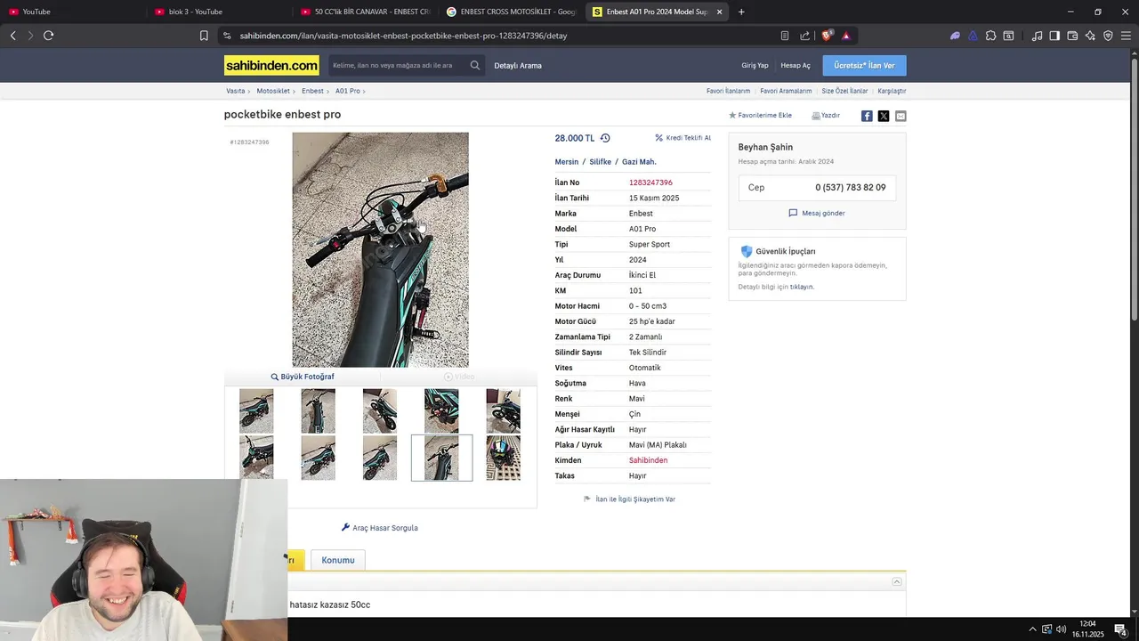This screenshot has width=1139, height=641.
Task: Share listing by email icon
Action: coord(901,116)
